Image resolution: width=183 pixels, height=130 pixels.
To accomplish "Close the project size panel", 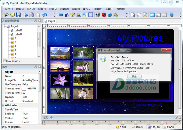I will (180, 117).
